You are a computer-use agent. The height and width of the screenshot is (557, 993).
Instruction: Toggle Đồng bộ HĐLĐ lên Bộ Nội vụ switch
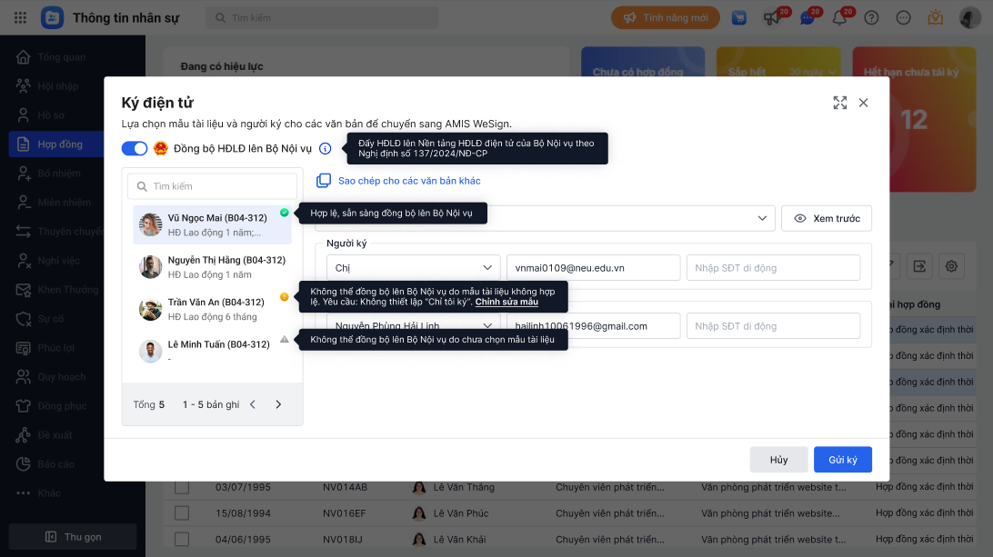(135, 149)
